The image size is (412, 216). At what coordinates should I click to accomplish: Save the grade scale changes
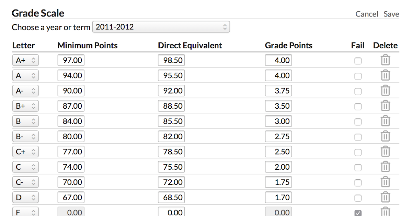(391, 14)
